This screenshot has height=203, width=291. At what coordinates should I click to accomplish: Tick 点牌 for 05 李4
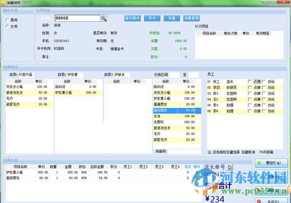click(x=250, y=105)
